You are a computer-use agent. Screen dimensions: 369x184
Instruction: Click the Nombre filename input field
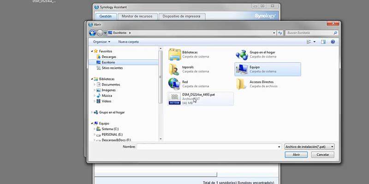[x=207, y=147]
